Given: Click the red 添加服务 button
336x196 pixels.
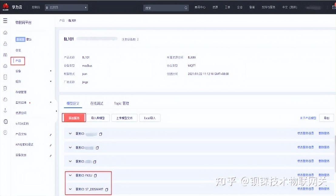Looking at the screenshot, I should click(73, 118).
